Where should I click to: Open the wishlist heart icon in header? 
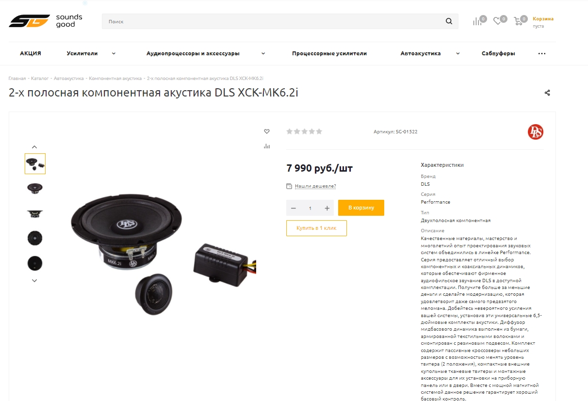[497, 21]
